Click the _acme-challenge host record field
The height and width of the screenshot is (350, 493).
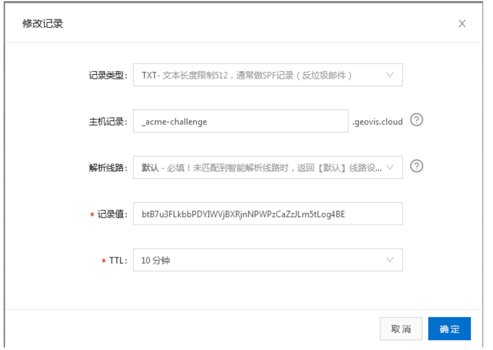pos(240,121)
